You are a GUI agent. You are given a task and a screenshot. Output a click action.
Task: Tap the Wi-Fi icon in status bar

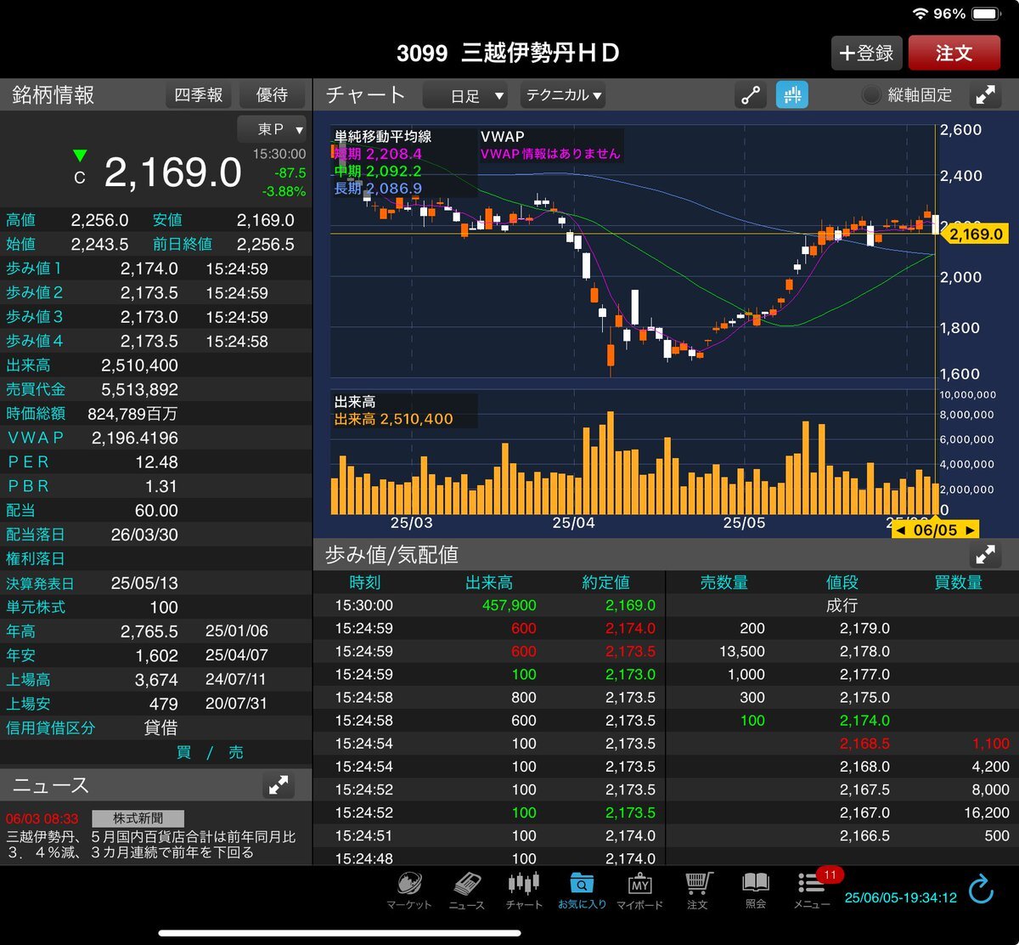click(x=920, y=14)
